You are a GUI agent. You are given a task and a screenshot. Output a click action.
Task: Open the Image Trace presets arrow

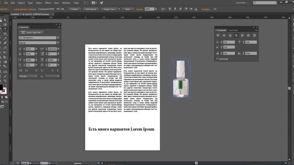pyautogui.click(x=119, y=9)
